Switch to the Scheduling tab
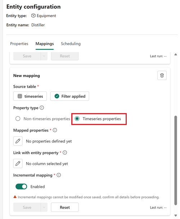Screen dimensions: 180x219 (71, 44)
